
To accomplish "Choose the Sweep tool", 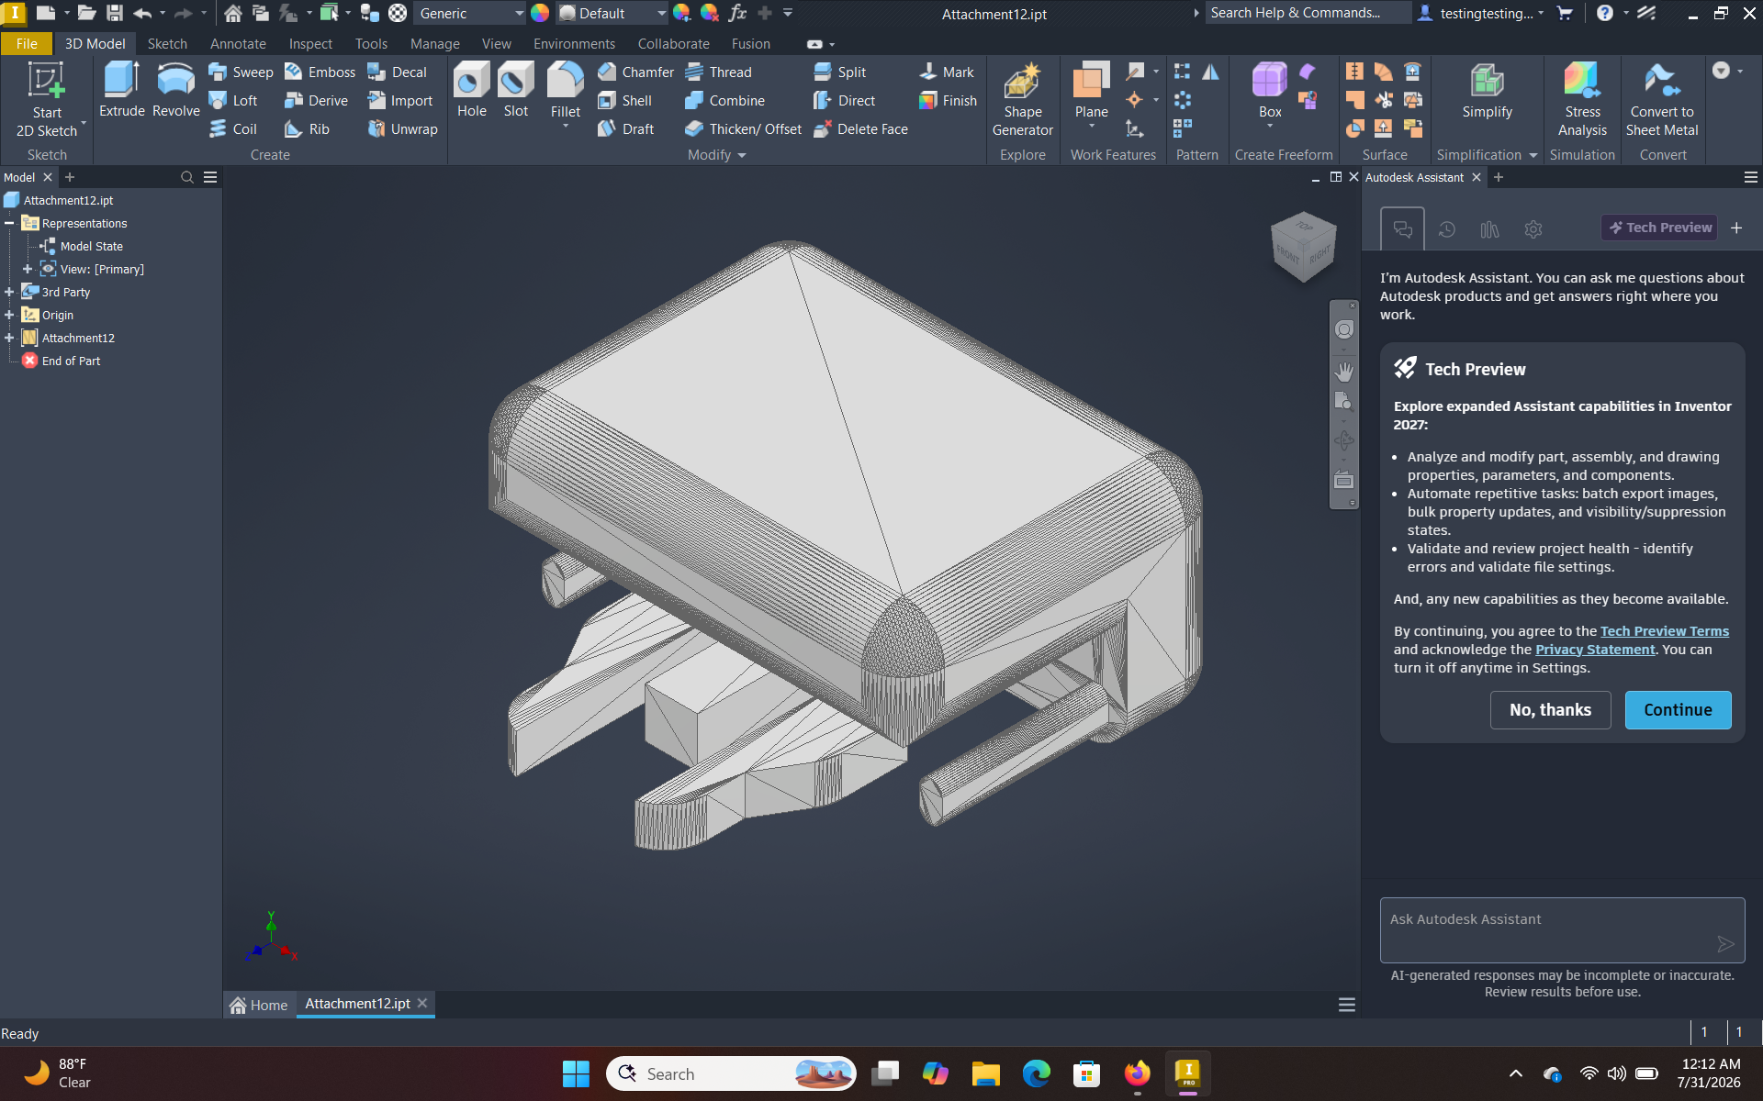I will coord(241,72).
